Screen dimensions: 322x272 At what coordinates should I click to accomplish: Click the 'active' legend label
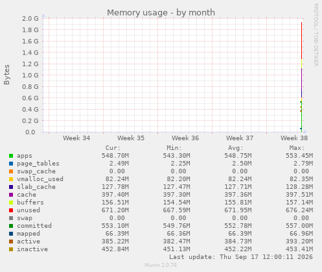click(29, 241)
